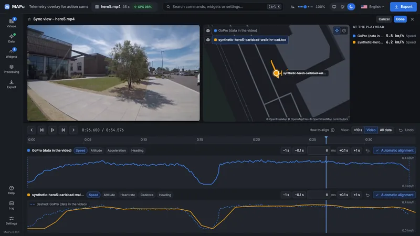The image size is (420, 236).
Task: Activate dark theme moon icon
Action: (x=351, y=7)
